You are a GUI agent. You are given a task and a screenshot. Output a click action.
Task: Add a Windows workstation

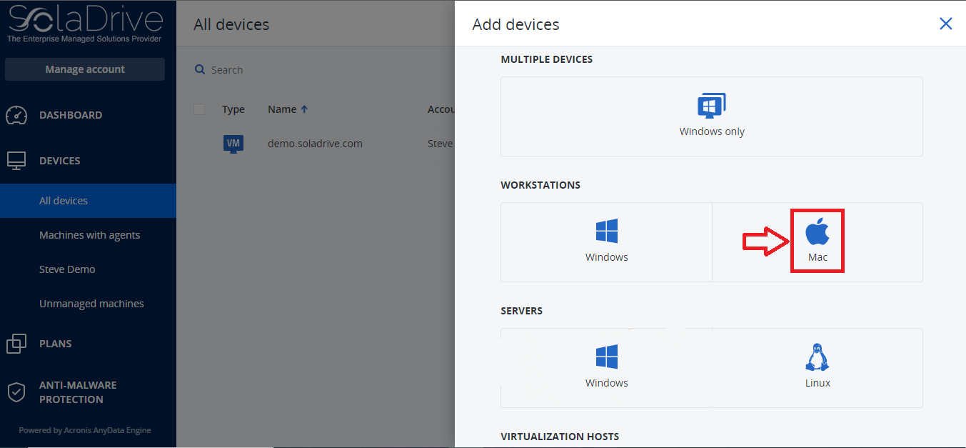(x=607, y=242)
